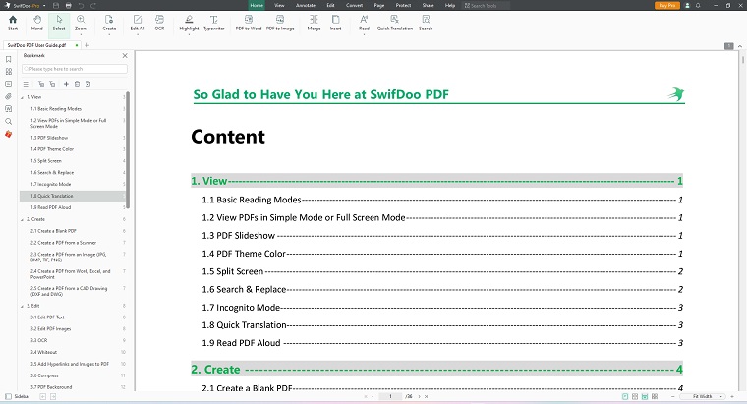Open search panel in left sidebar

8,122
